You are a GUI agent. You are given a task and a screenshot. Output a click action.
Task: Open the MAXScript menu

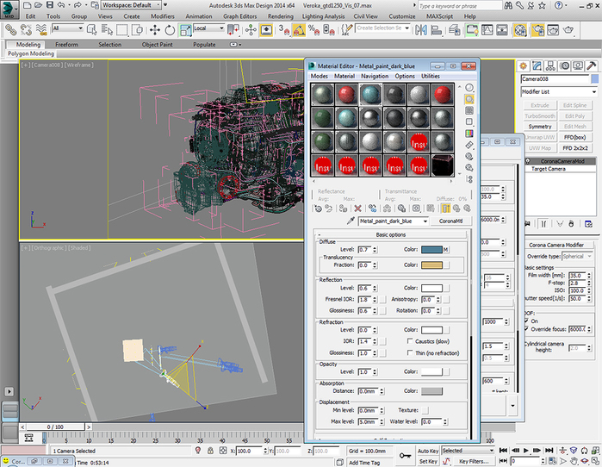point(439,16)
